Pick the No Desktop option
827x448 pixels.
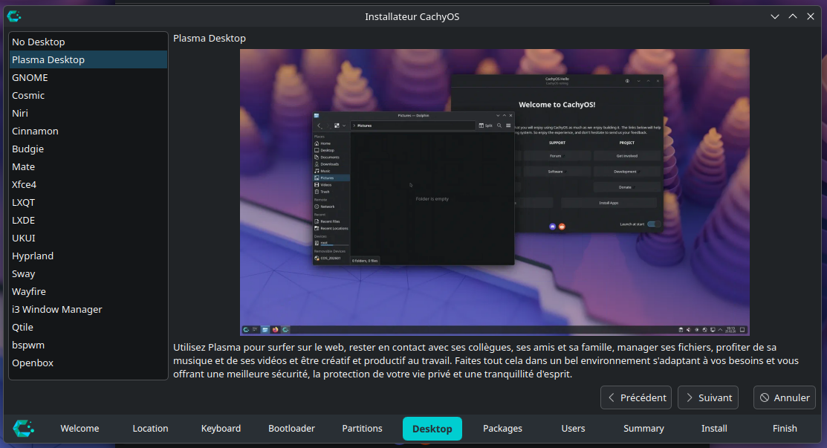point(39,42)
